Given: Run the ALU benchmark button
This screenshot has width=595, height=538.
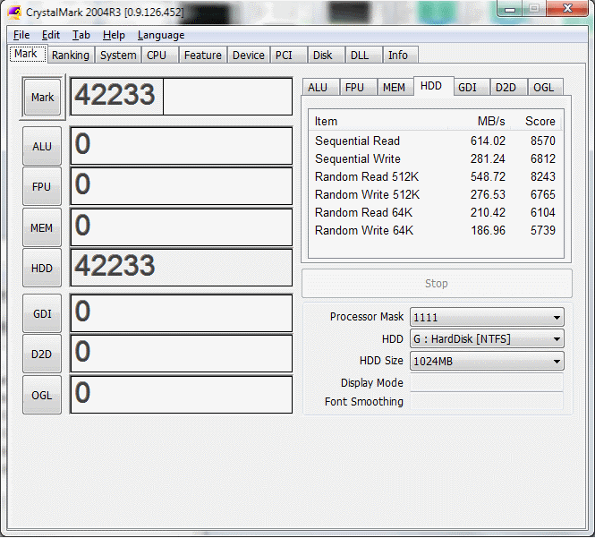Looking at the screenshot, I should [42, 147].
